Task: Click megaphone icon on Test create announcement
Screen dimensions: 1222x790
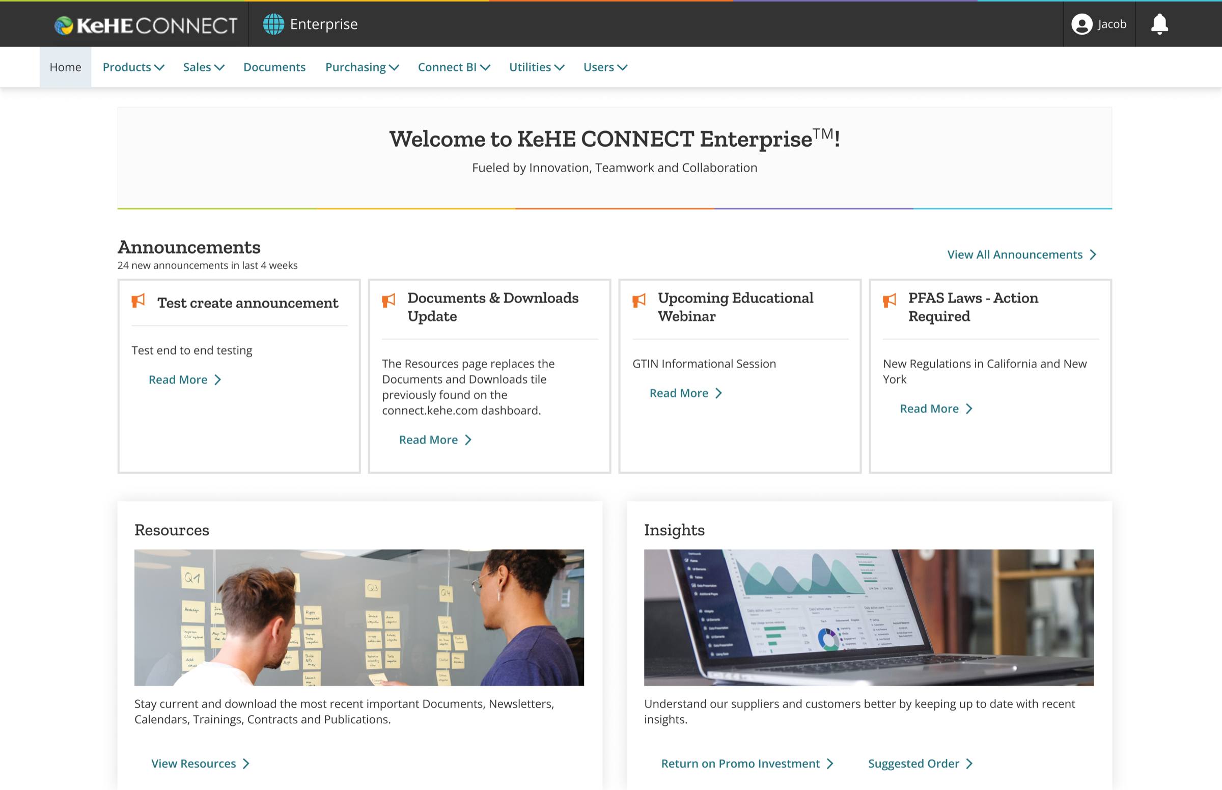Action: 138,301
